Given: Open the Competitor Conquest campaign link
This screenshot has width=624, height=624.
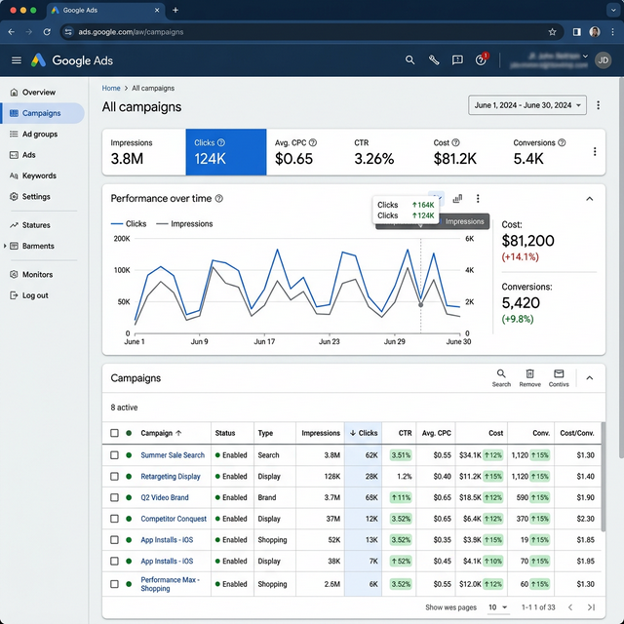Looking at the screenshot, I should (174, 519).
